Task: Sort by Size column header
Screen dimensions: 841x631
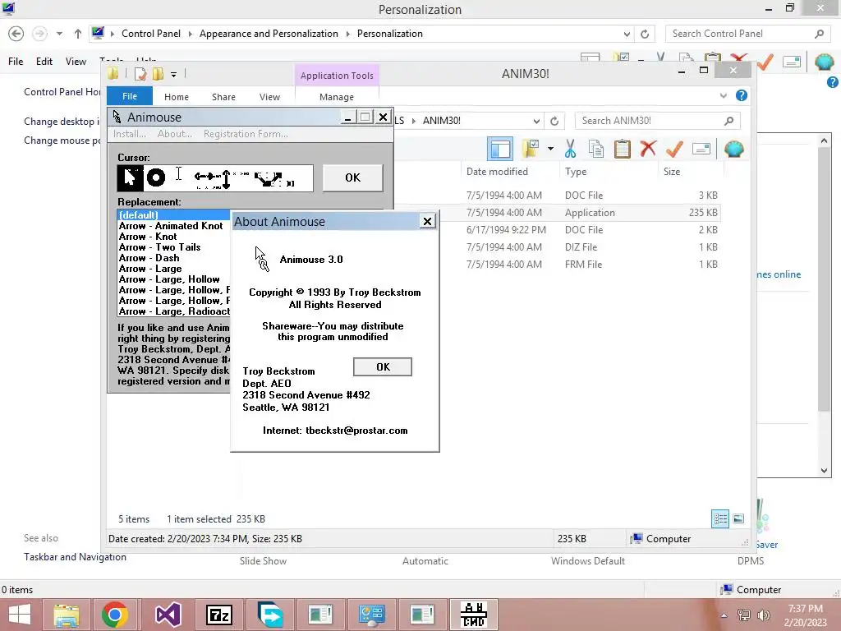Action: pyautogui.click(x=672, y=172)
